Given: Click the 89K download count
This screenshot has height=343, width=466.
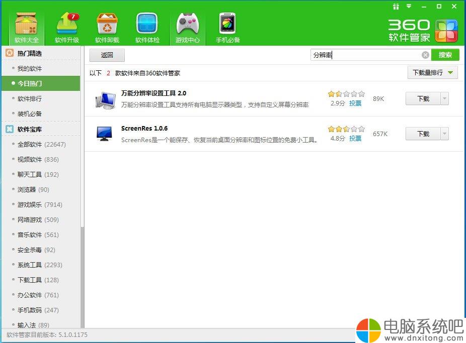Looking at the screenshot, I should [x=378, y=99].
